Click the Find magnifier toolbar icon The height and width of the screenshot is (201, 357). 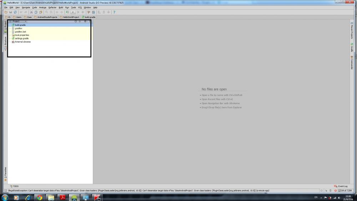pos(46,12)
